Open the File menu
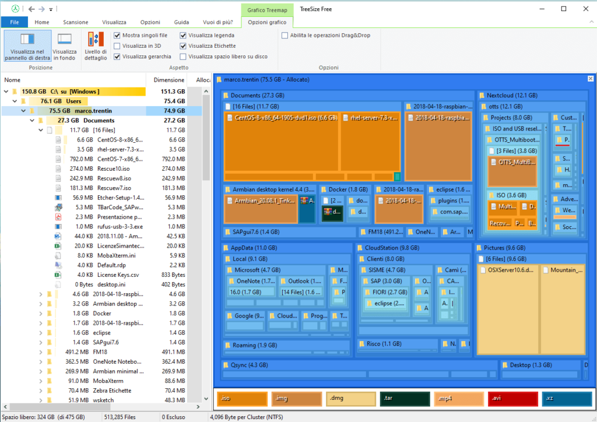This screenshot has width=597, height=422. coord(15,22)
